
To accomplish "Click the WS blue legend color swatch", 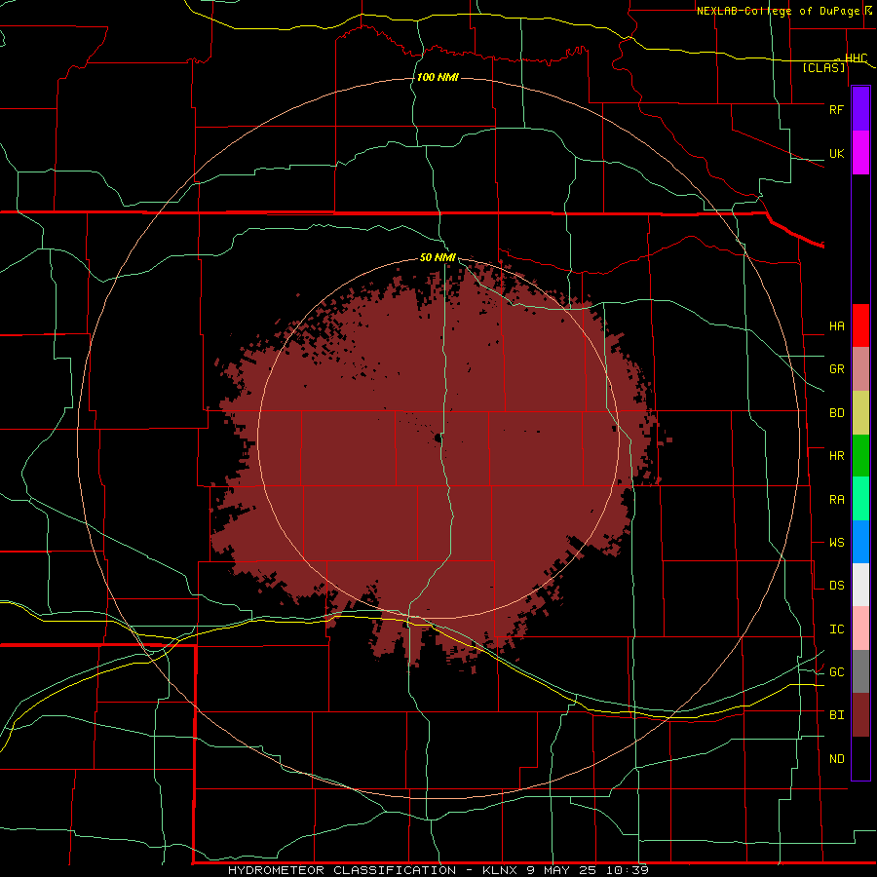I will (x=860, y=542).
